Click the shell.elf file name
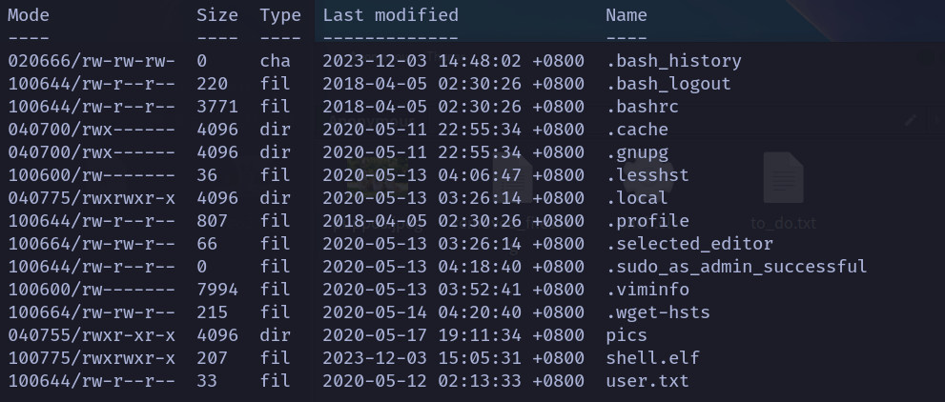The height and width of the screenshot is (402, 945). [x=652, y=358]
